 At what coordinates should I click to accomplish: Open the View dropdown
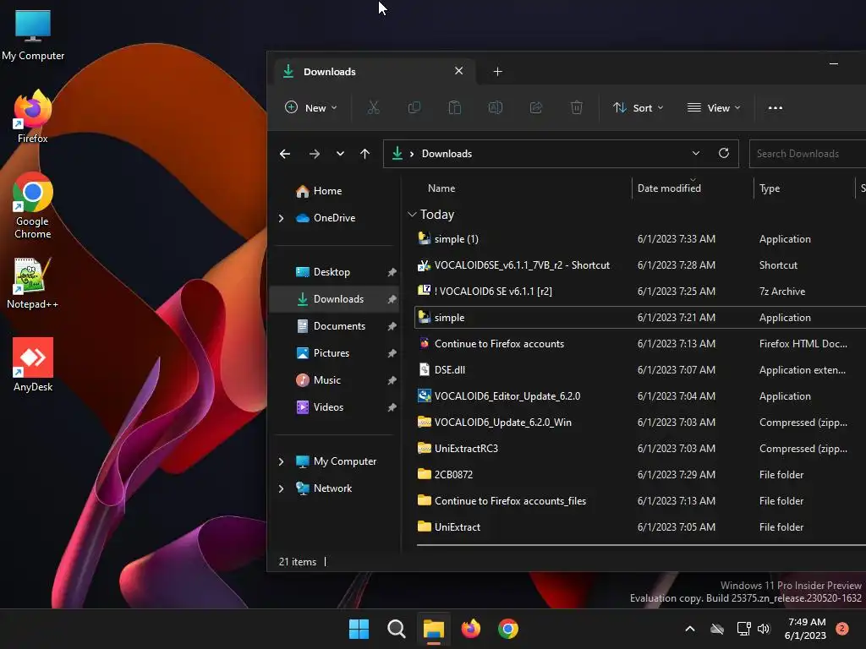coord(714,107)
